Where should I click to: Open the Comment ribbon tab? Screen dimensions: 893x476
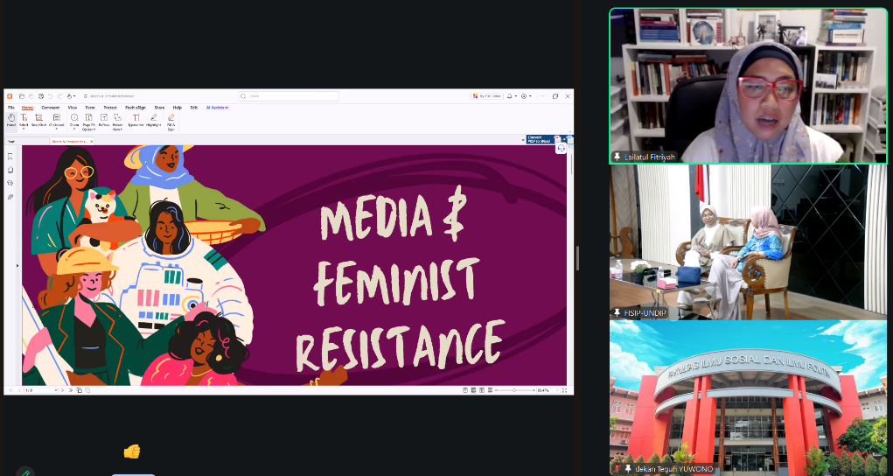(x=51, y=108)
